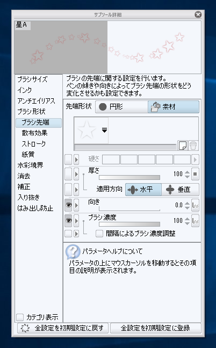Click 全設定を初期設定に戻す button
The width and height of the screenshot is (216, 348).
click(x=63, y=328)
